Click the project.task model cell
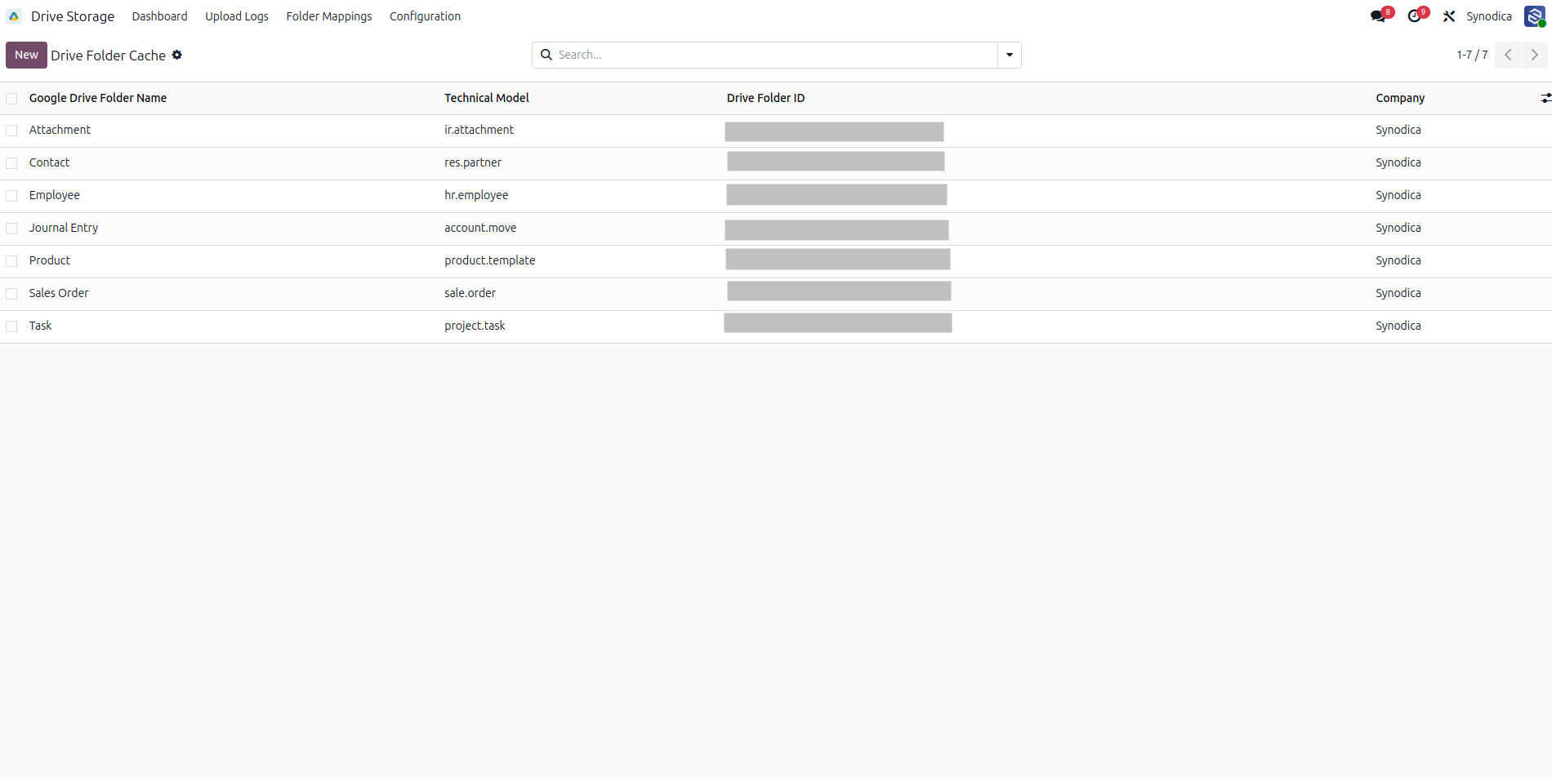 (x=475, y=326)
